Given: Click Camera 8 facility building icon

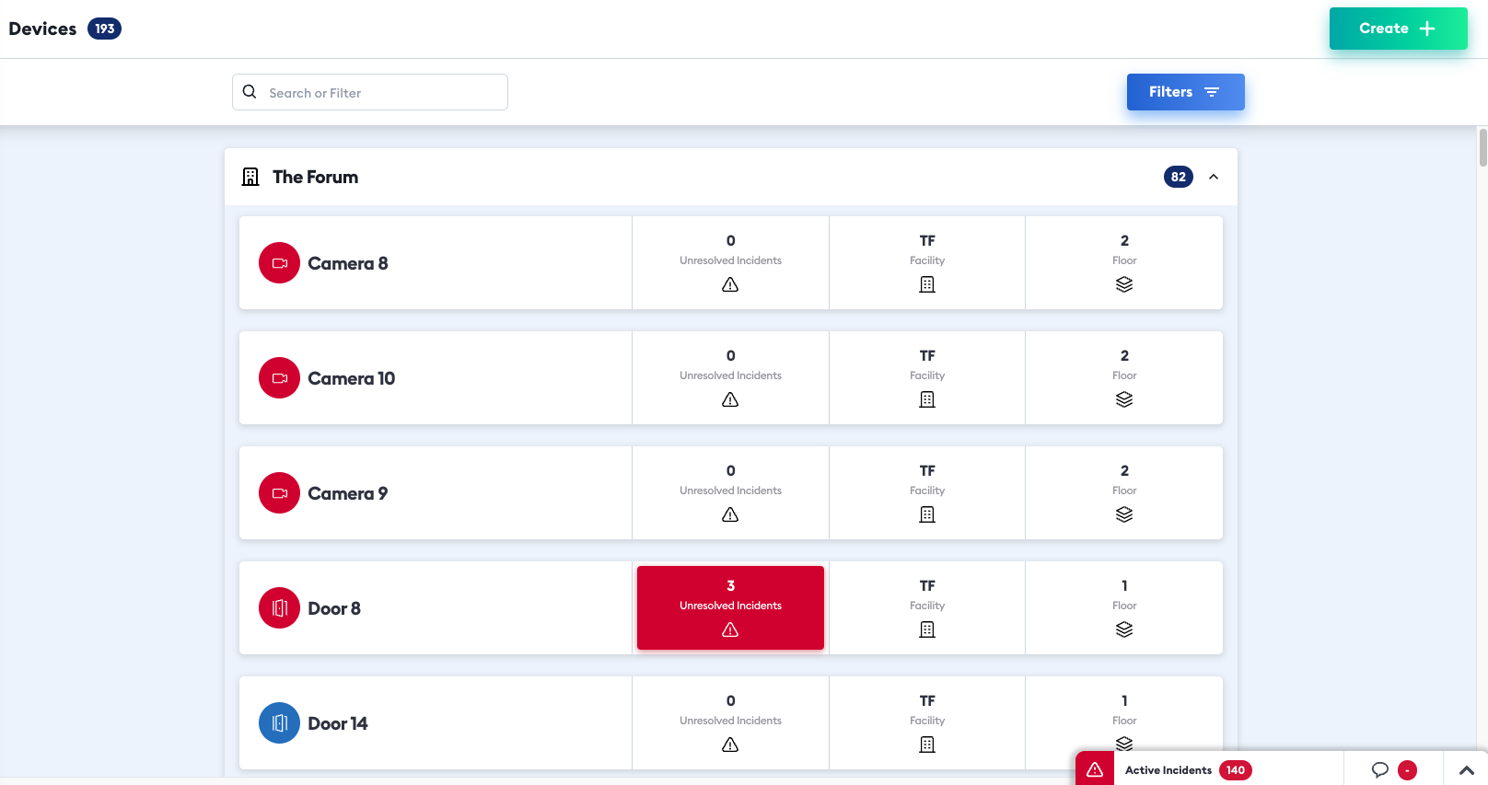Looking at the screenshot, I should 927,284.
